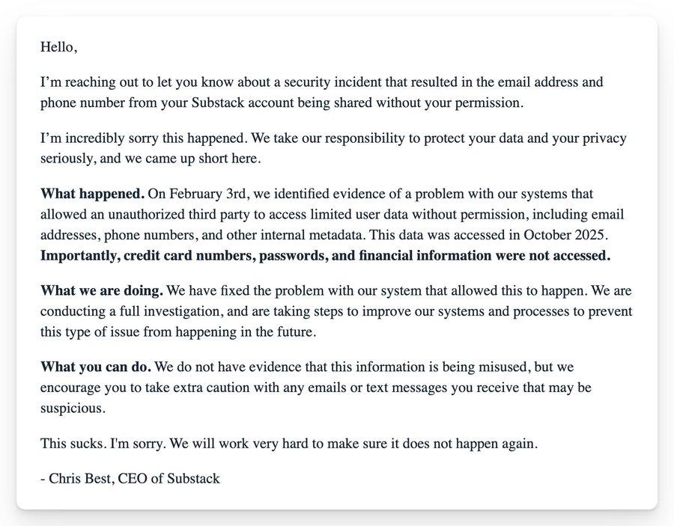Click the "This sucks. I'm sorry." sentence
Screen dimensions: 674x526
pyautogui.click(x=103, y=444)
